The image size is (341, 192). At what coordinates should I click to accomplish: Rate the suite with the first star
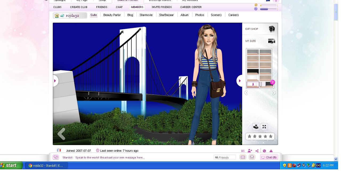click(249, 136)
